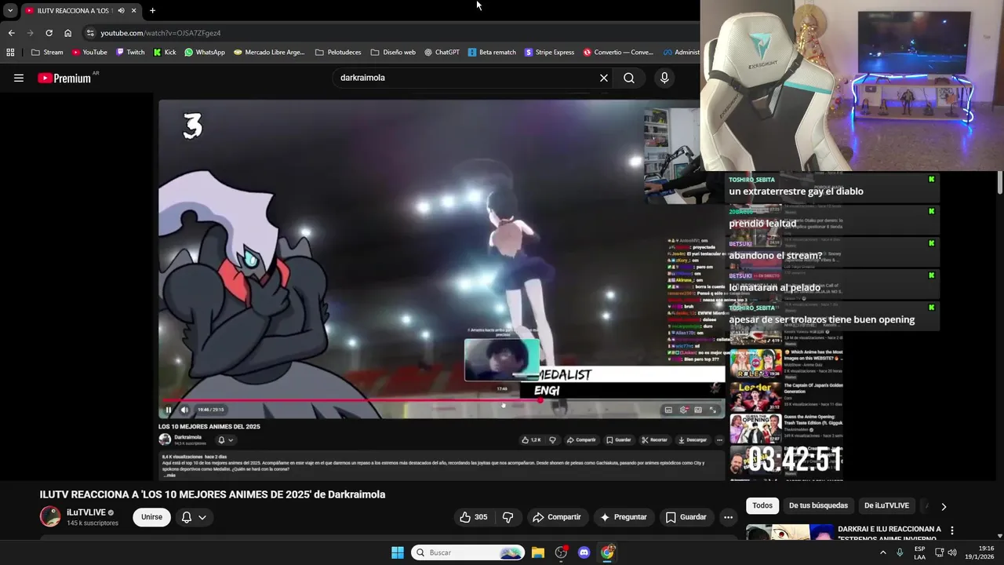Select the Todos filter chip
The image size is (1004, 565).
click(762, 505)
